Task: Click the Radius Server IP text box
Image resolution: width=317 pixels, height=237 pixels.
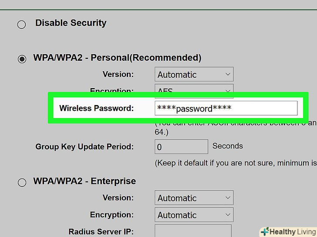Action: pyautogui.click(x=193, y=231)
